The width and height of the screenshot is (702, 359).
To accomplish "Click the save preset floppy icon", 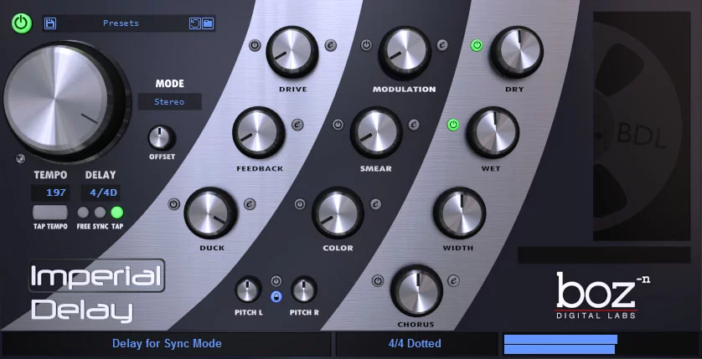I will point(50,23).
